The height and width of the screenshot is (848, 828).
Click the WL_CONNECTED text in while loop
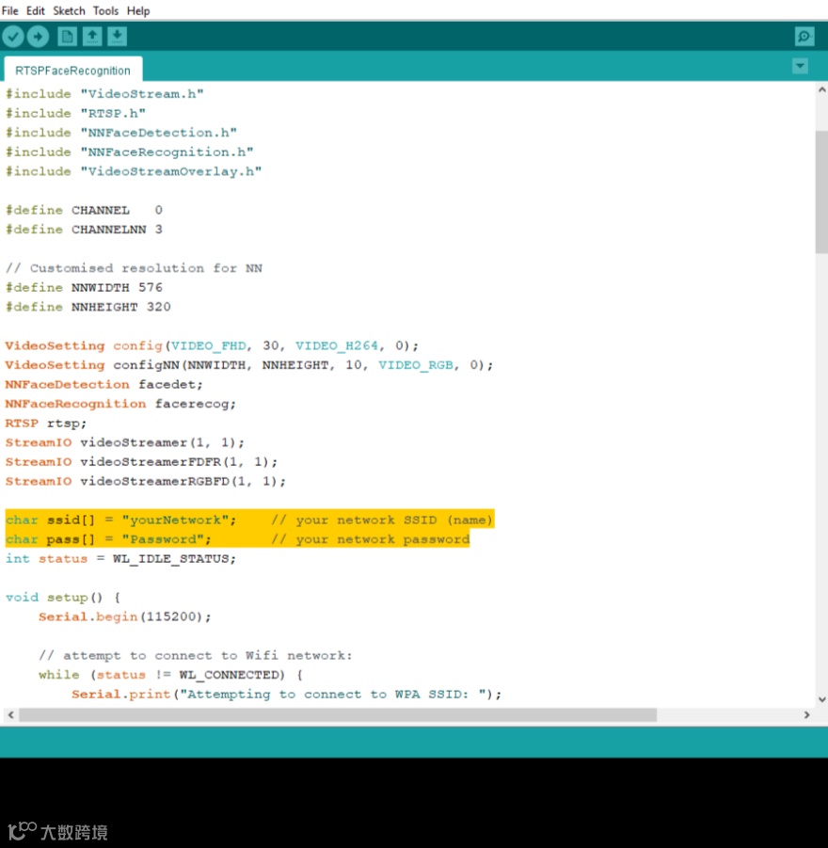(229, 675)
